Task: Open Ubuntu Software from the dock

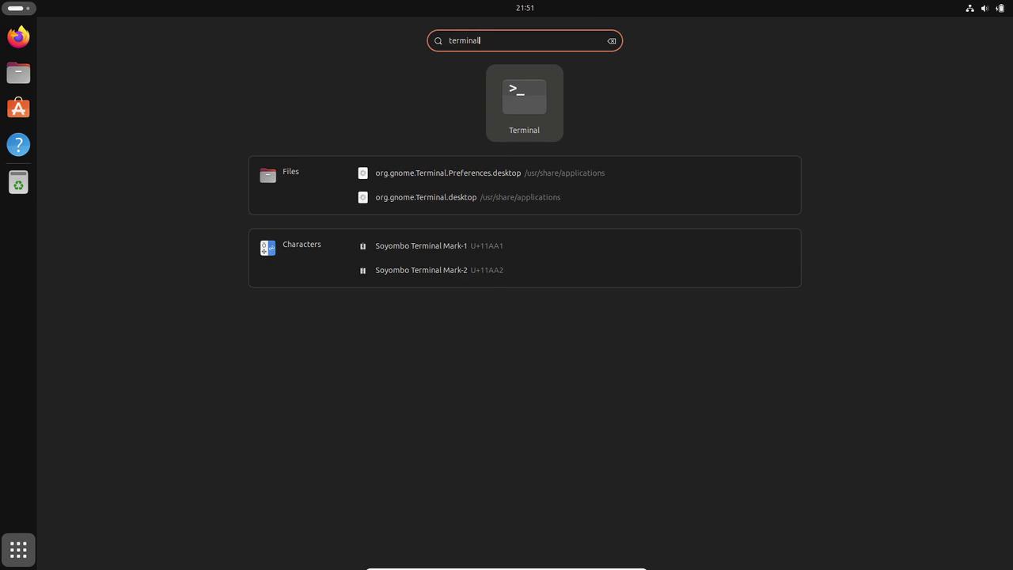Action: 18,108
